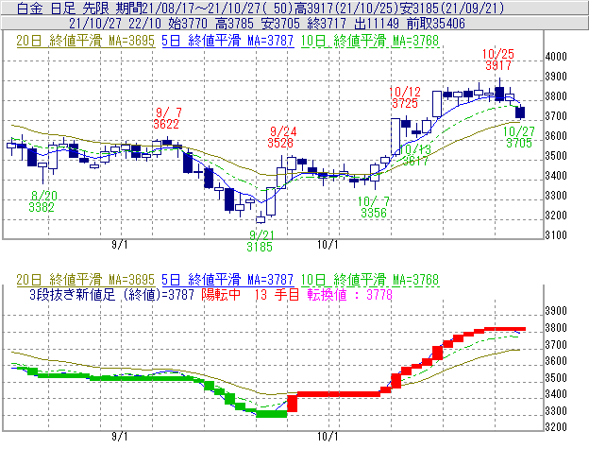Click the 9/7 3622 high label
The width and height of the screenshot is (589, 449).
click(166, 118)
